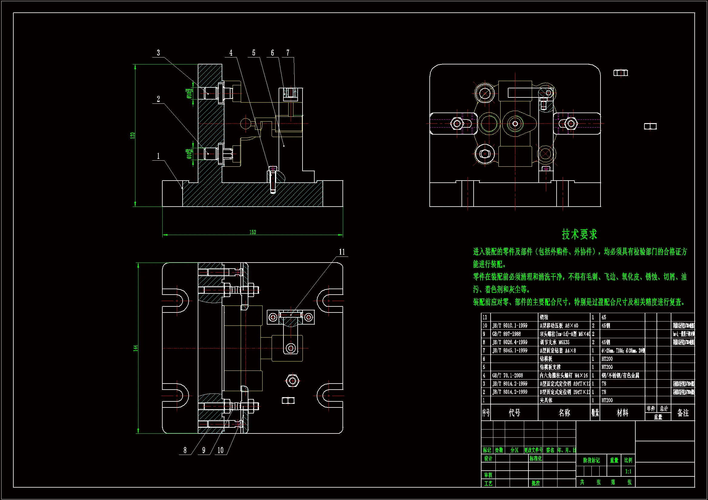Click the 1:1 scale value cell
This screenshot has height=500, width=708.
click(x=628, y=471)
